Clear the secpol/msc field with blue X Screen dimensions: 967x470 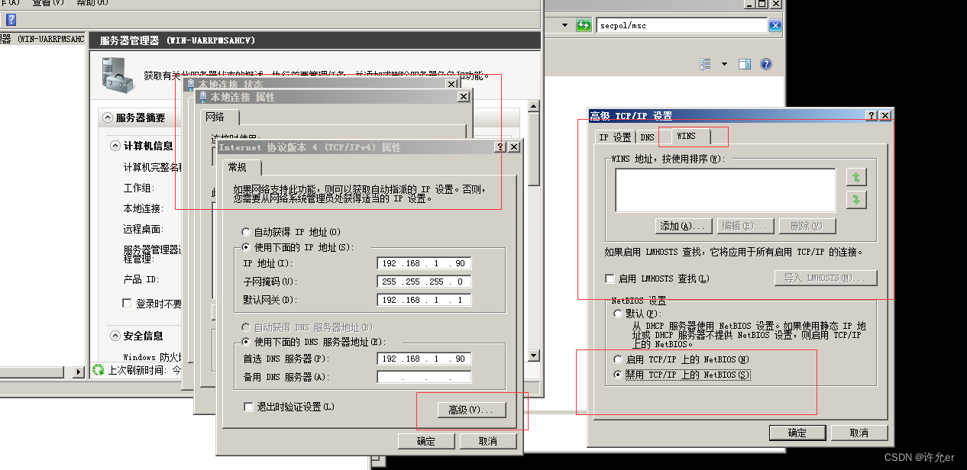(x=775, y=25)
